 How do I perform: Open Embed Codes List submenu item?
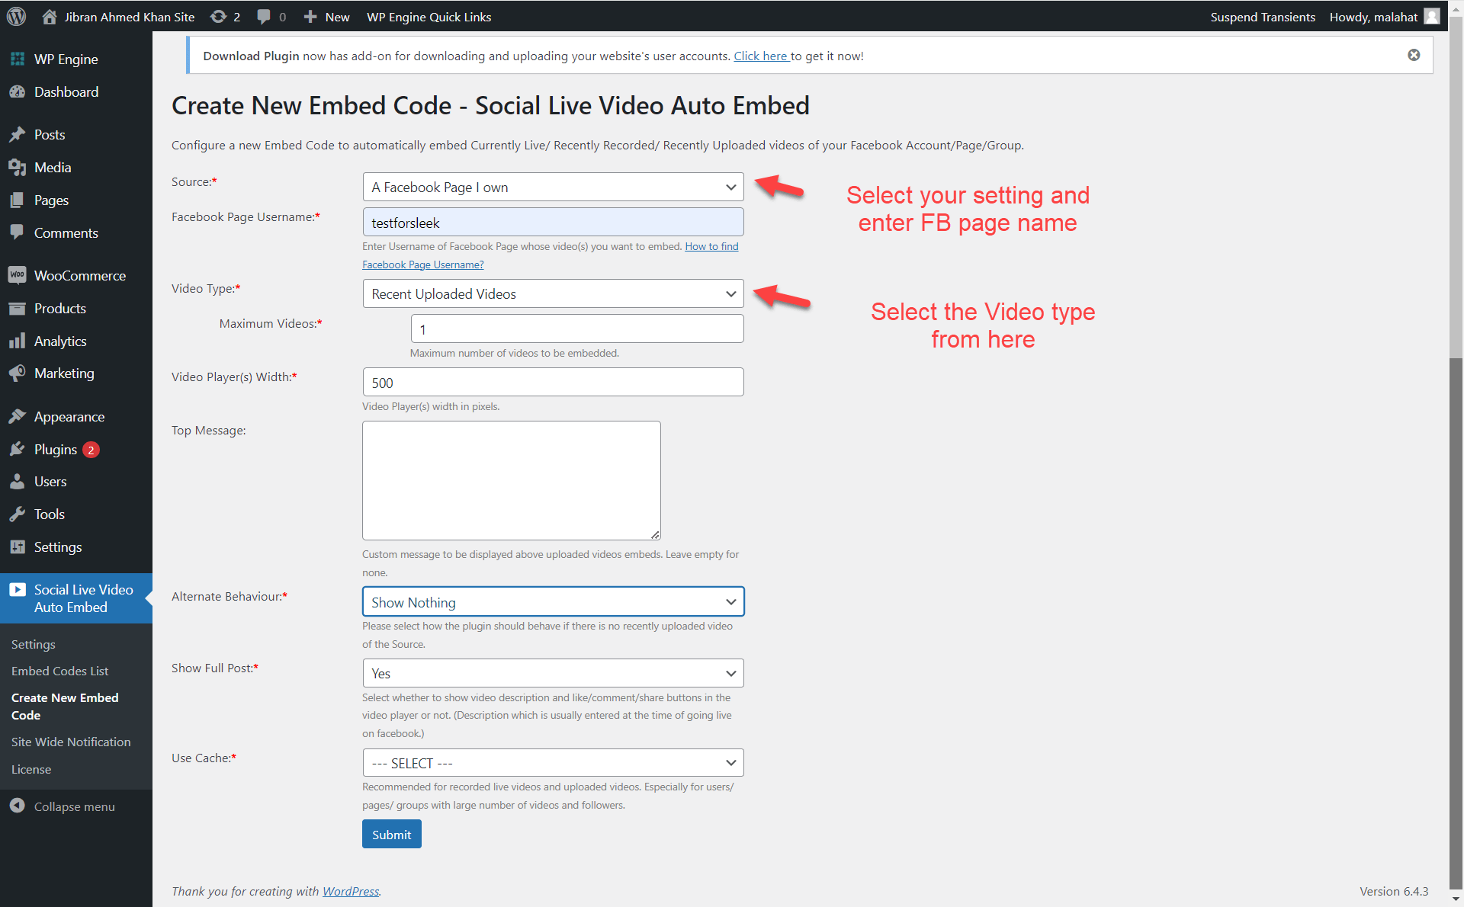coord(59,671)
